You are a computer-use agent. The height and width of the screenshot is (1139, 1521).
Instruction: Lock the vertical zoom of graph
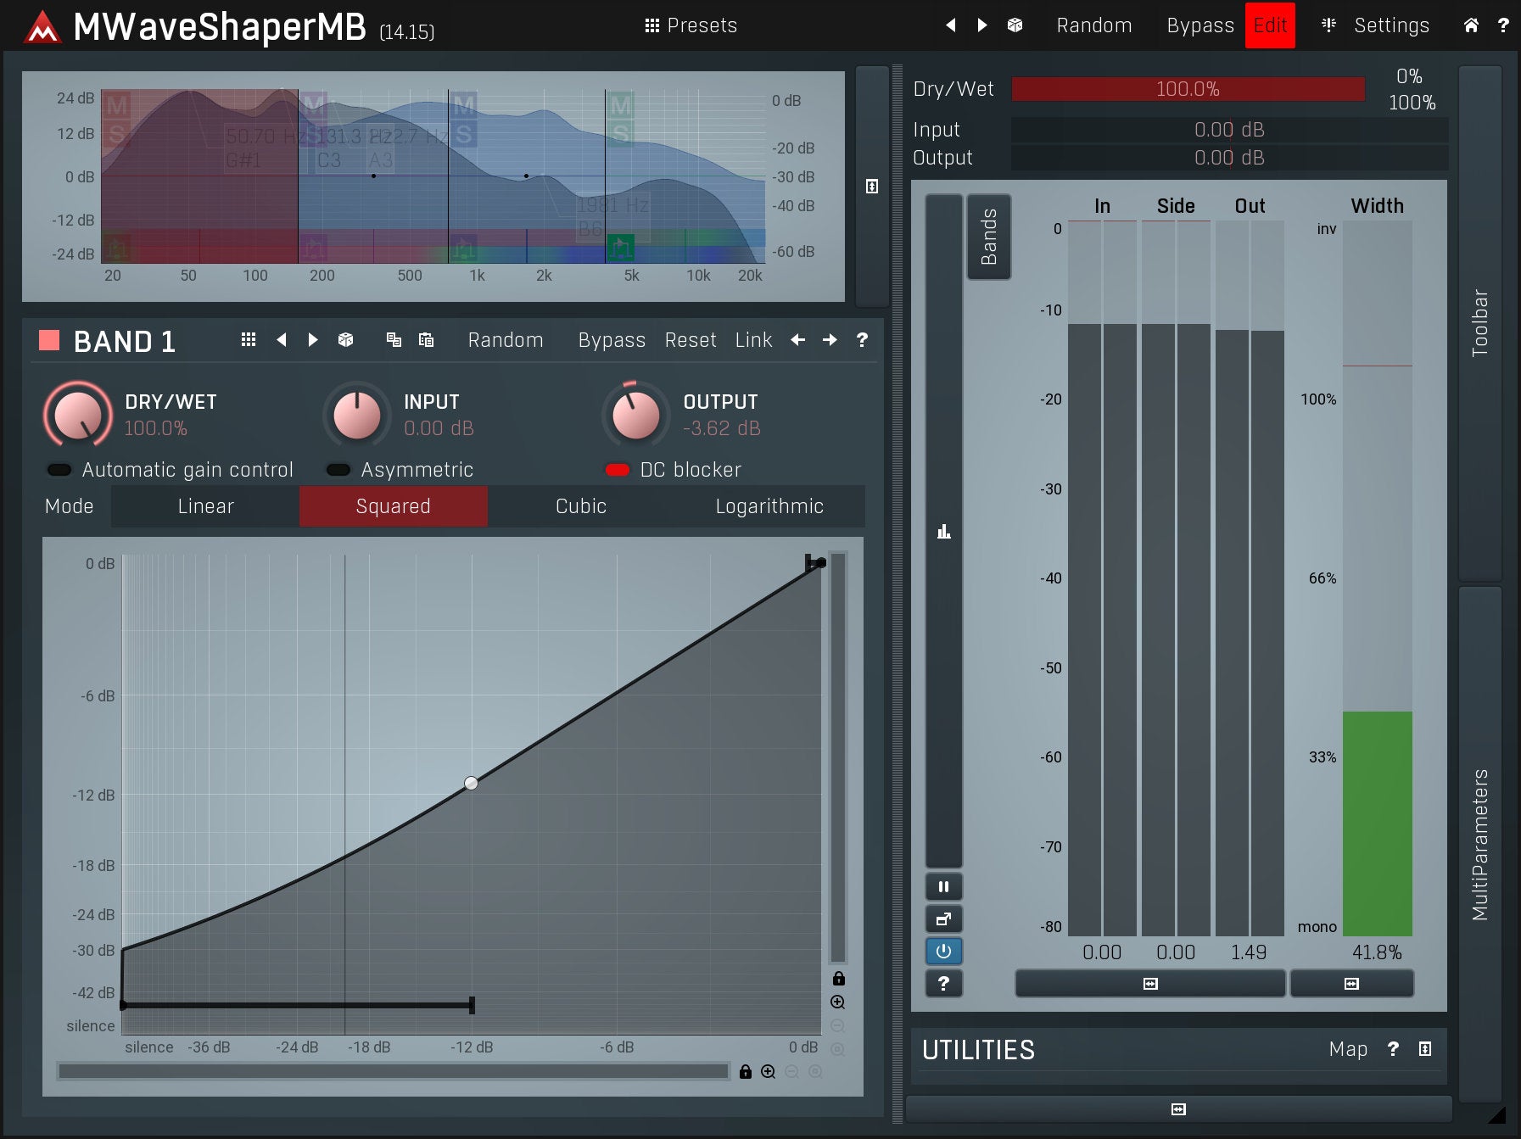(x=838, y=979)
